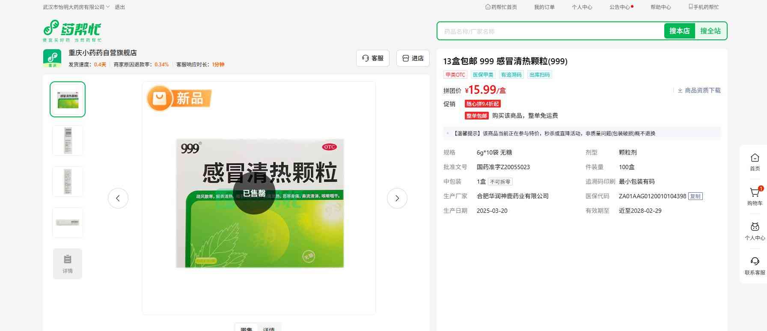Viewport: 767px width, 331px height.
Task: Click the 药帮忙 logo
Action: click(72, 30)
